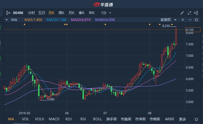Click the right panel collapse icon
This screenshot has height=124, width=203.
196,13
